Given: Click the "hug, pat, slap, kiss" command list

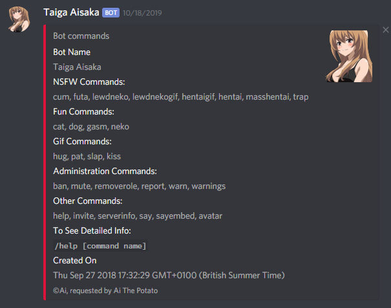Looking at the screenshot, I should [87, 156].
